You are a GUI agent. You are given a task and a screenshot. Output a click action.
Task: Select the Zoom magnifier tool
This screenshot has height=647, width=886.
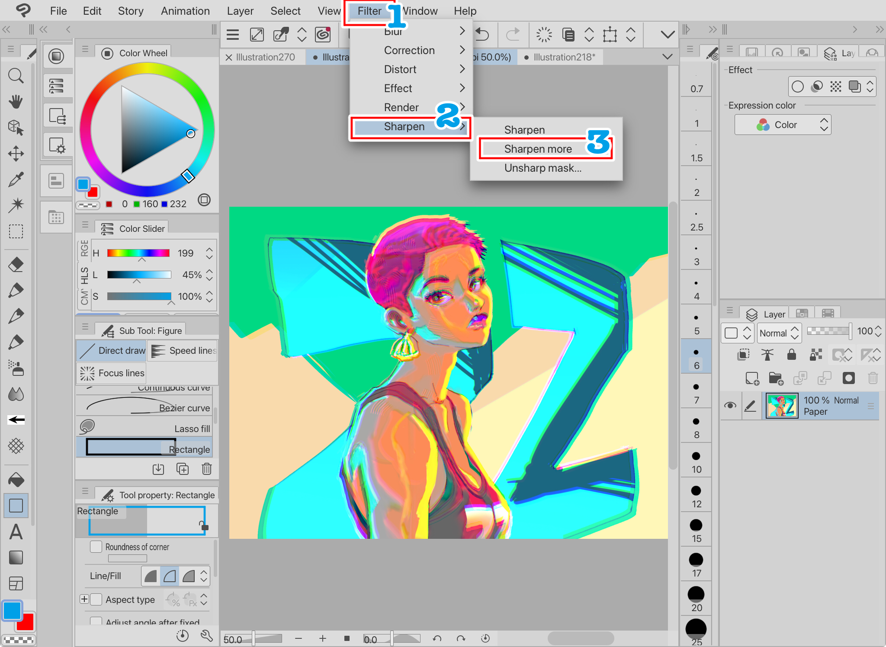(16, 76)
